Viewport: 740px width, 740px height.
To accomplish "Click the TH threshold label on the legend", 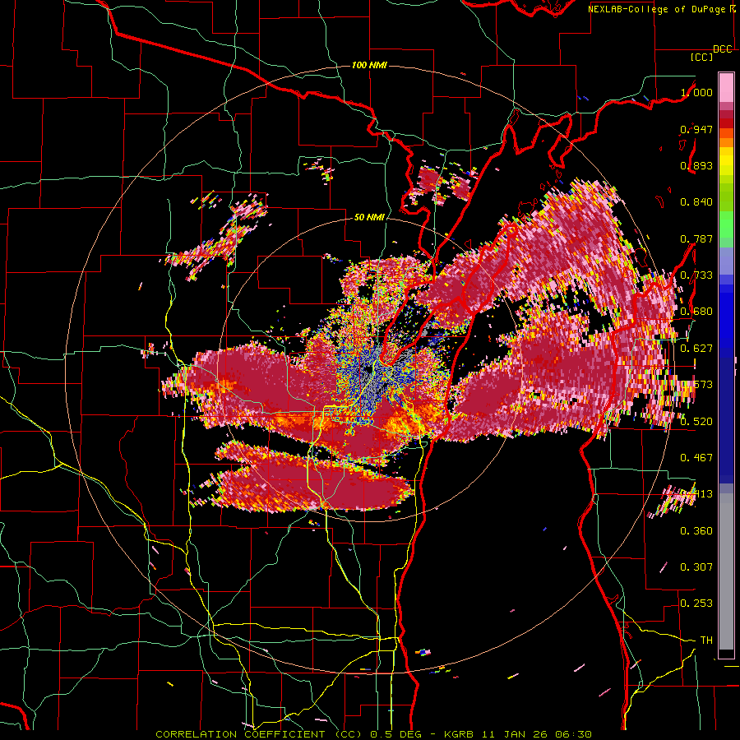I will (706, 641).
